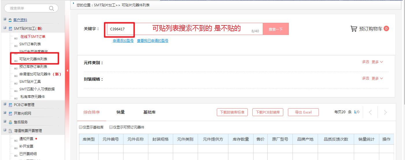Screen dimensions: 405x160
Task: Click the 导出 Excel button
Action: [303, 112]
